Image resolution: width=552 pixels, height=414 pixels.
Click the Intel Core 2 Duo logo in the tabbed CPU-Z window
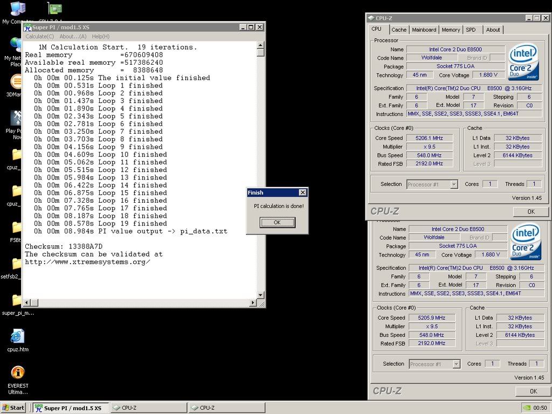point(523,61)
